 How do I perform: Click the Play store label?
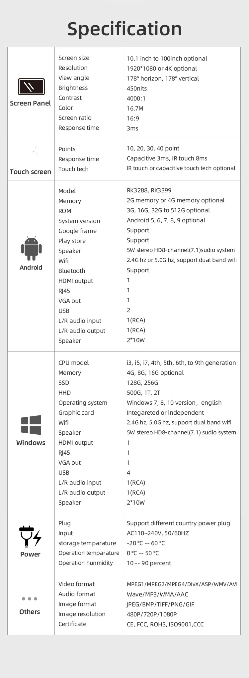click(x=72, y=241)
